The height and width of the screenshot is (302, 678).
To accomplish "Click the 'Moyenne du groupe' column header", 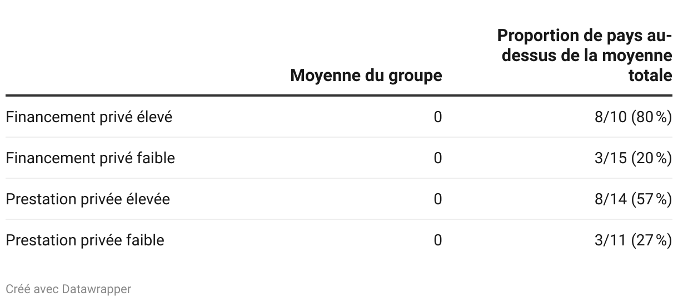I will tap(366, 75).
